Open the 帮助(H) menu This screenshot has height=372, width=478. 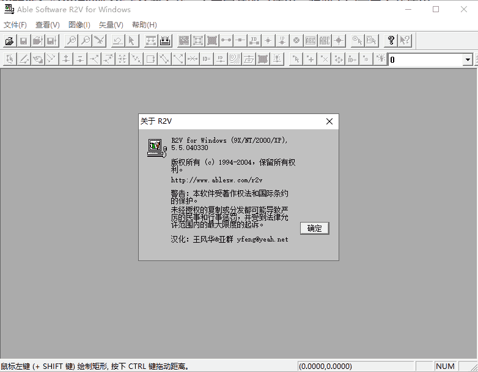click(x=144, y=25)
